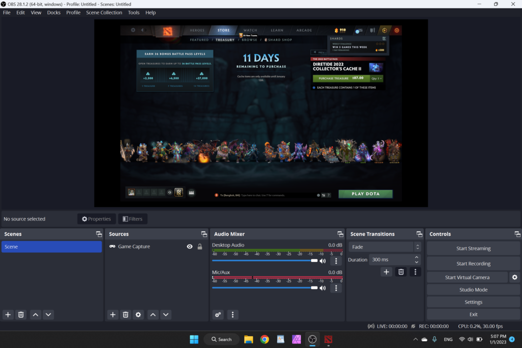Add a new scene with plus icon

[x=8, y=314]
